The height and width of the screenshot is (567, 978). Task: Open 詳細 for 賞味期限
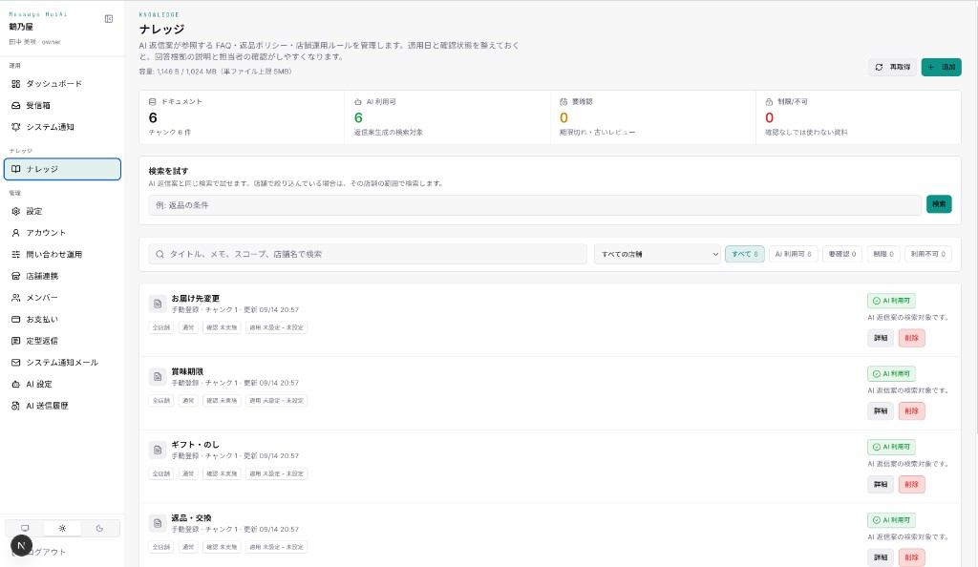pos(880,411)
